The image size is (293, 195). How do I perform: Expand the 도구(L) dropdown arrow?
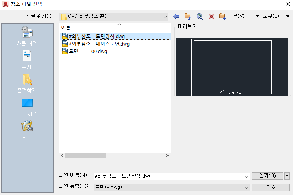click(288, 16)
